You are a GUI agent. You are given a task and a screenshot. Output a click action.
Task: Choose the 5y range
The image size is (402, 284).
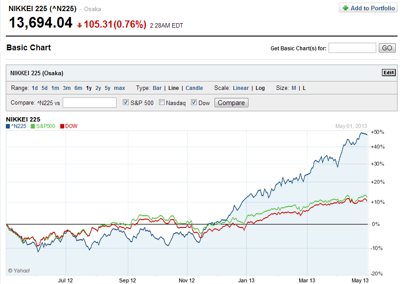107,88
